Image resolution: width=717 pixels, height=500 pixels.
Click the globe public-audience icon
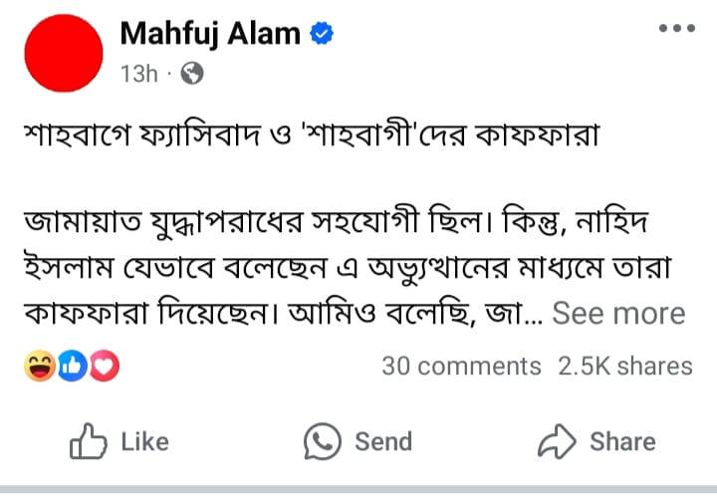(x=193, y=73)
